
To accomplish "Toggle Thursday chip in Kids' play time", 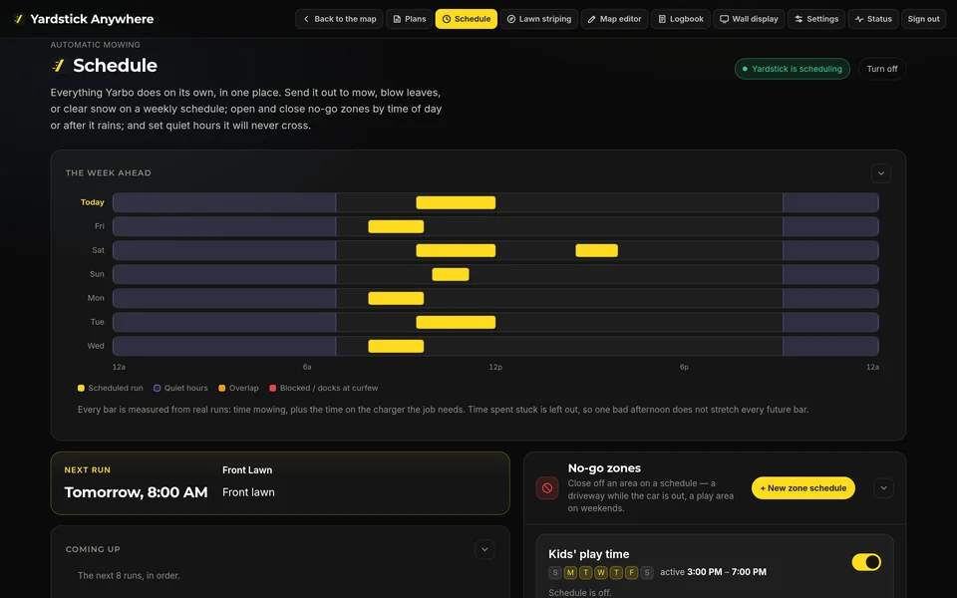I will [x=616, y=572].
